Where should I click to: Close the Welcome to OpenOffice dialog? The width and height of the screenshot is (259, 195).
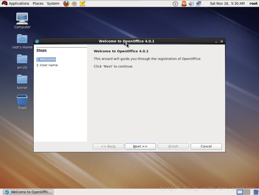pos(222,41)
